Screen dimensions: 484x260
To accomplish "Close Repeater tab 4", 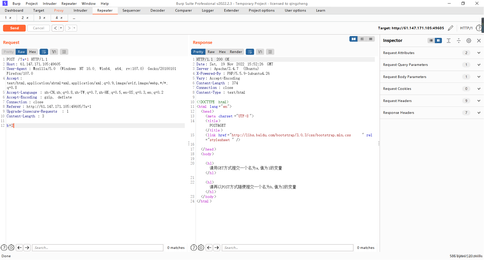I will coord(62,18).
